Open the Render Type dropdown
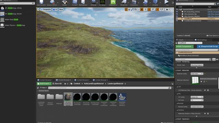 [x=197, y=65]
